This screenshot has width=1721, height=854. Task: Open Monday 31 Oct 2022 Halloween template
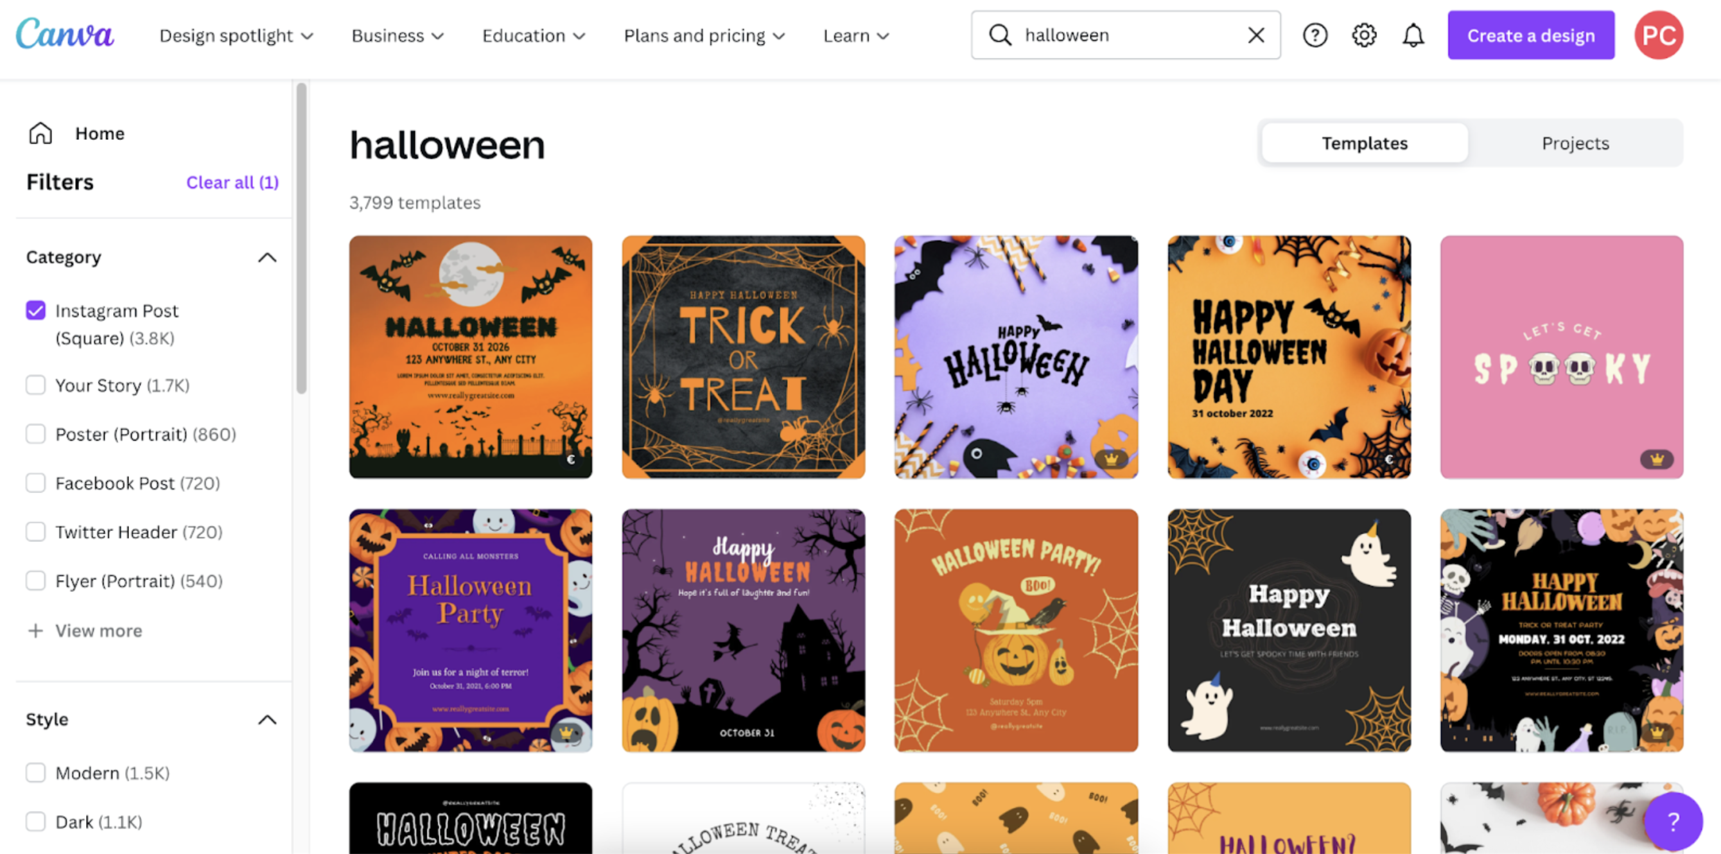[1561, 630]
